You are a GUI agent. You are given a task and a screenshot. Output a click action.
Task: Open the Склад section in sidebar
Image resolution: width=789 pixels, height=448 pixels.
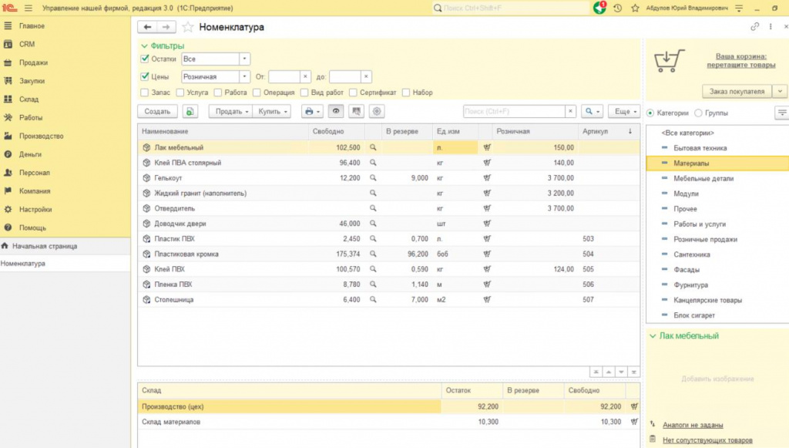coord(29,99)
